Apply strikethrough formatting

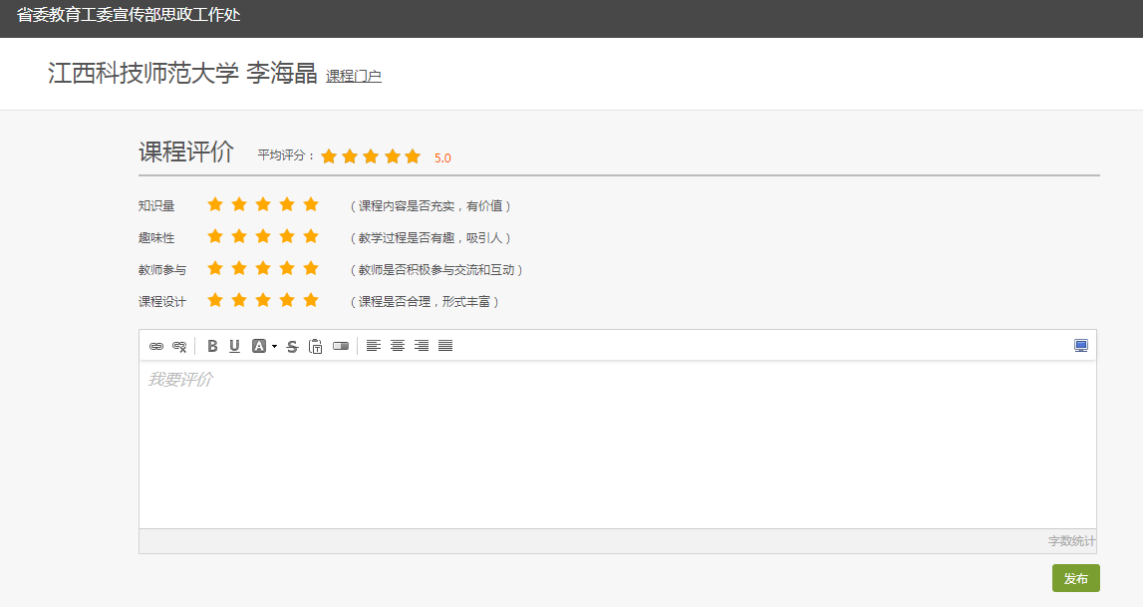pos(292,346)
